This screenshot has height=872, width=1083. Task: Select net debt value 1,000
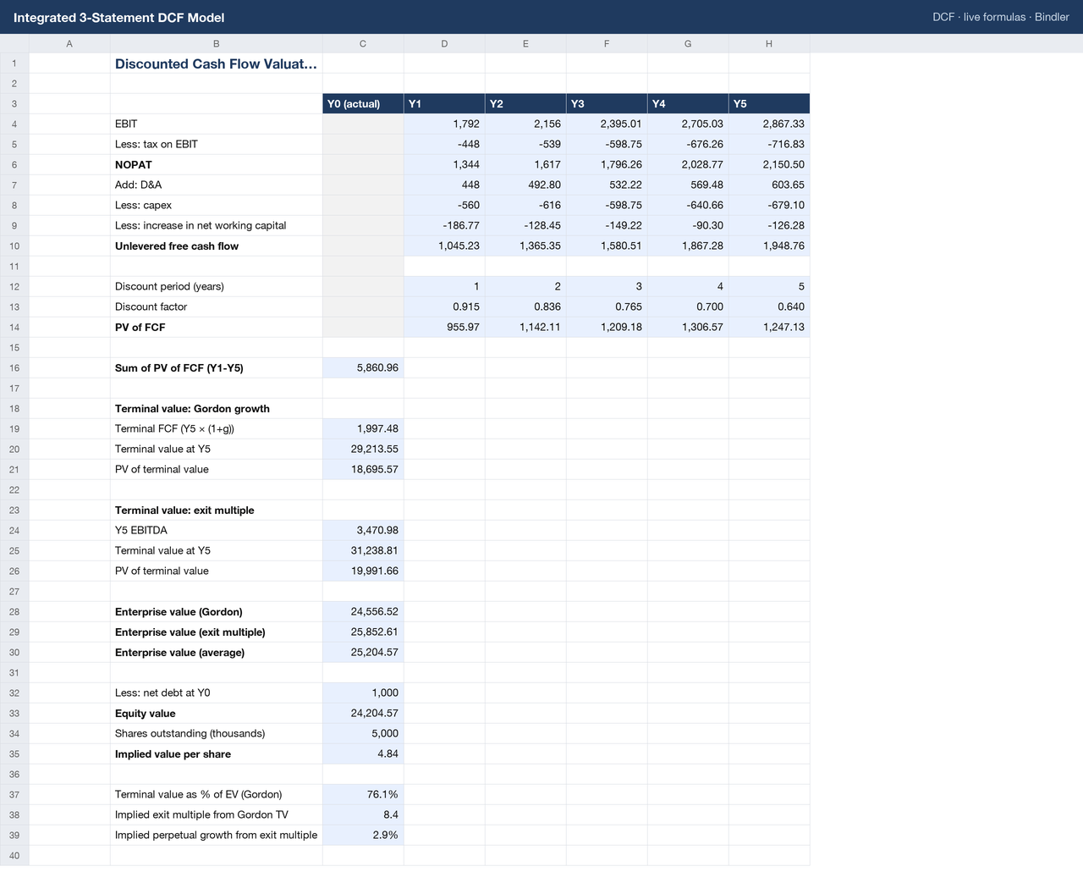(x=363, y=693)
